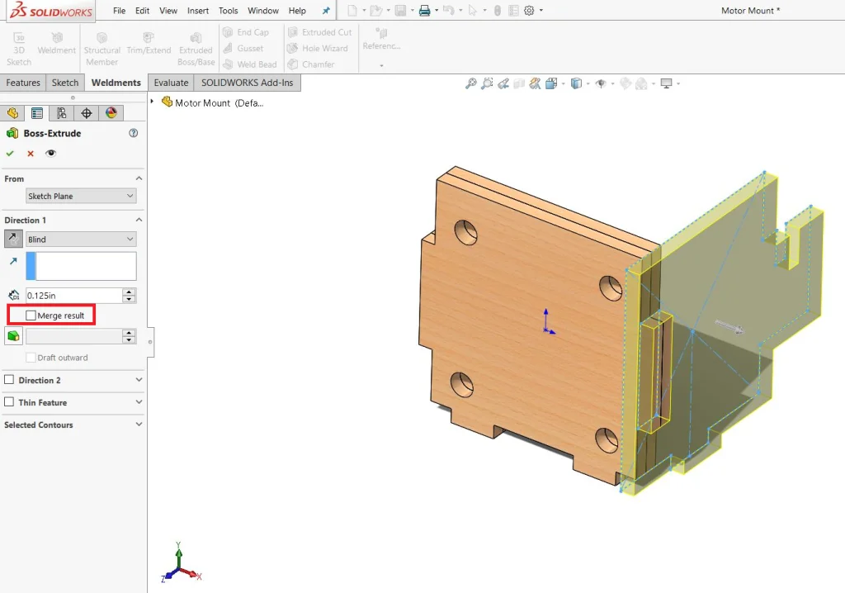Enable the Direction 2 checkbox
The height and width of the screenshot is (593, 845).
[10, 380]
